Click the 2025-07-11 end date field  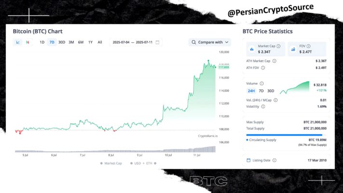(x=144, y=42)
